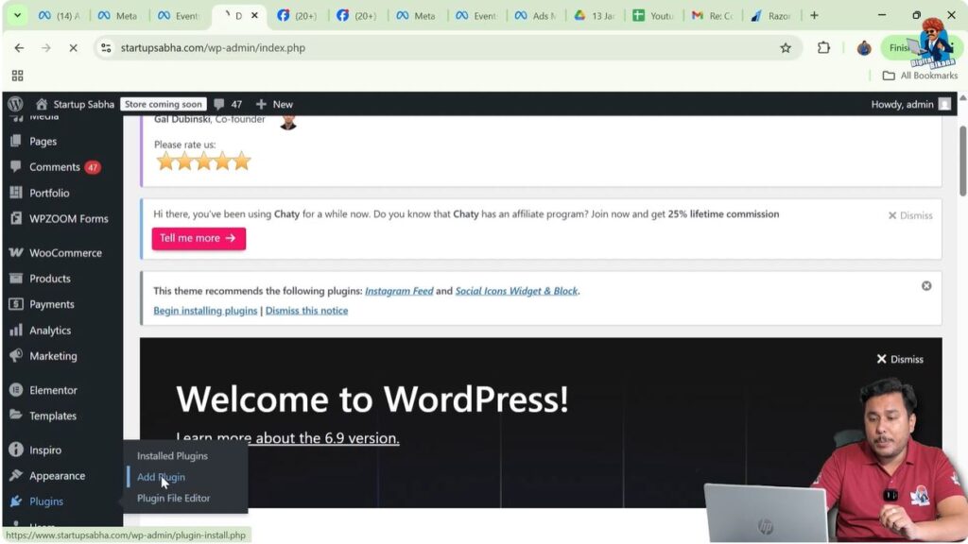The height and width of the screenshot is (544, 968).
Task: Open the apps grid in bookmarks bar
Action: click(17, 76)
